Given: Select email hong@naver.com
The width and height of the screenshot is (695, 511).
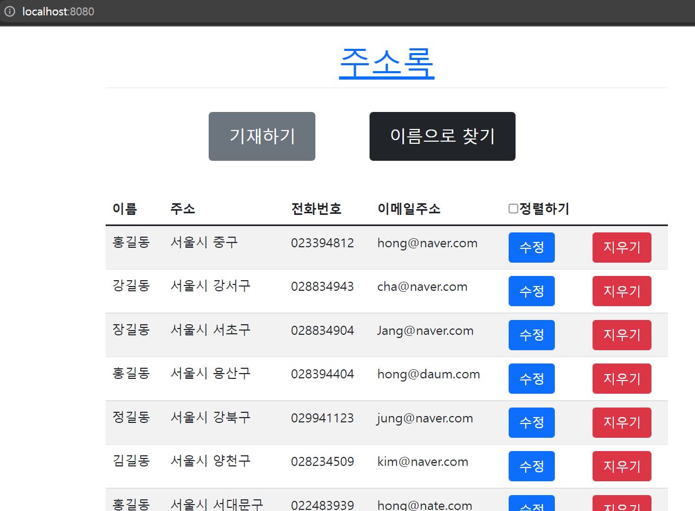Looking at the screenshot, I should [427, 243].
